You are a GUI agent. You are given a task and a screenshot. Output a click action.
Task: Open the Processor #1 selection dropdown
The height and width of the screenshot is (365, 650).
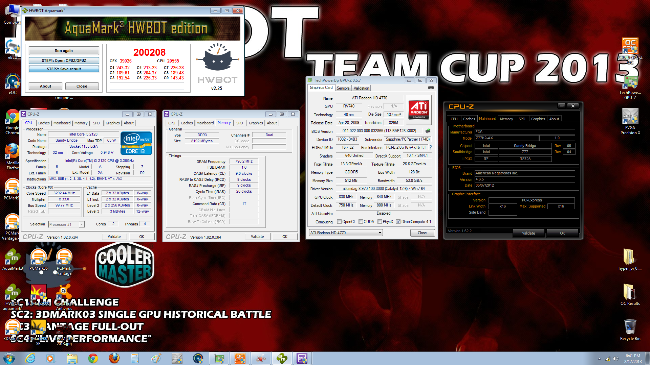(x=66, y=224)
